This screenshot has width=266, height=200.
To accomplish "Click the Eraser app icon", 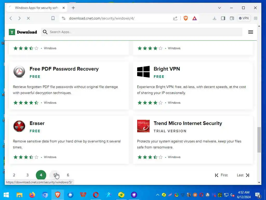I will click(19, 126).
